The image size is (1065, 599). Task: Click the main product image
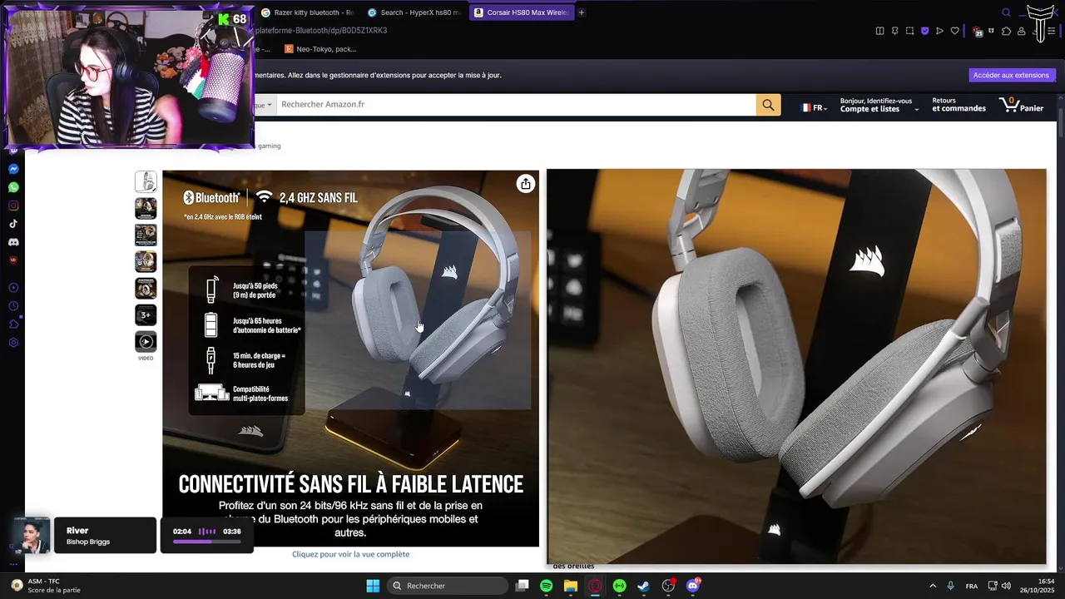tap(350, 358)
